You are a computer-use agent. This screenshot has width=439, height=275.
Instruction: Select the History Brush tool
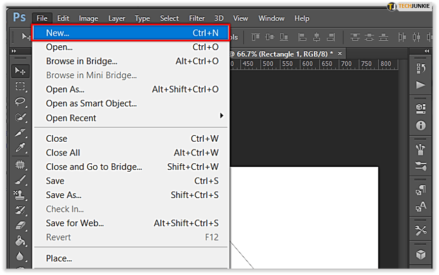(20, 210)
